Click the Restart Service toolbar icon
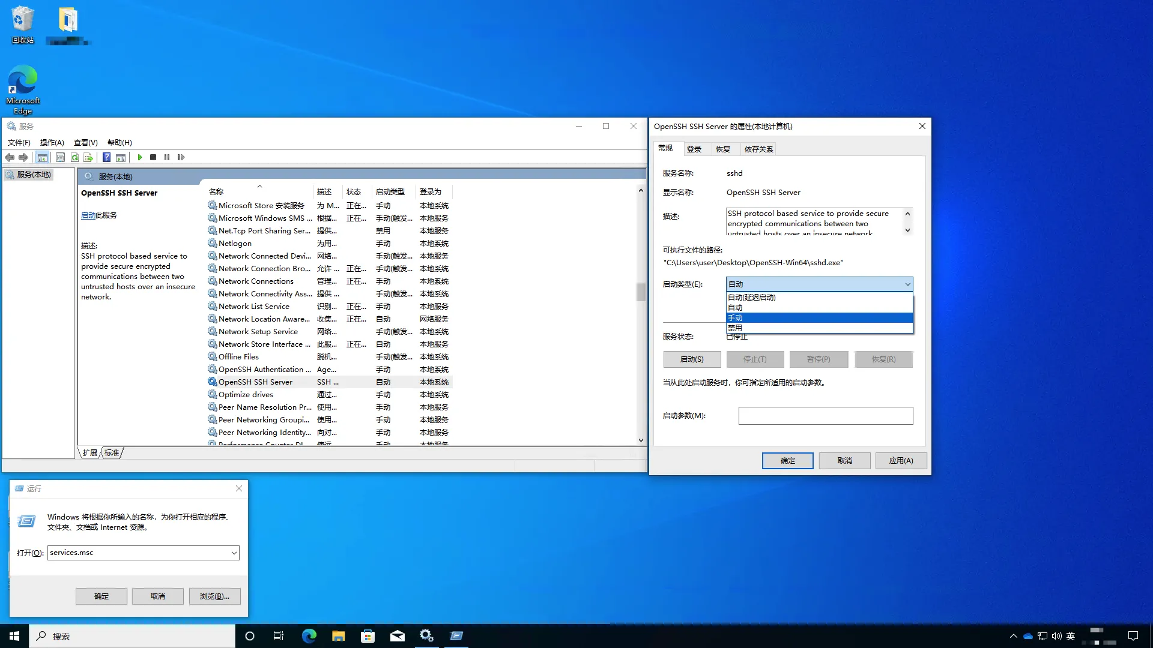The height and width of the screenshot is (648, 1153). pyautogui.click(x=181, y=157)
